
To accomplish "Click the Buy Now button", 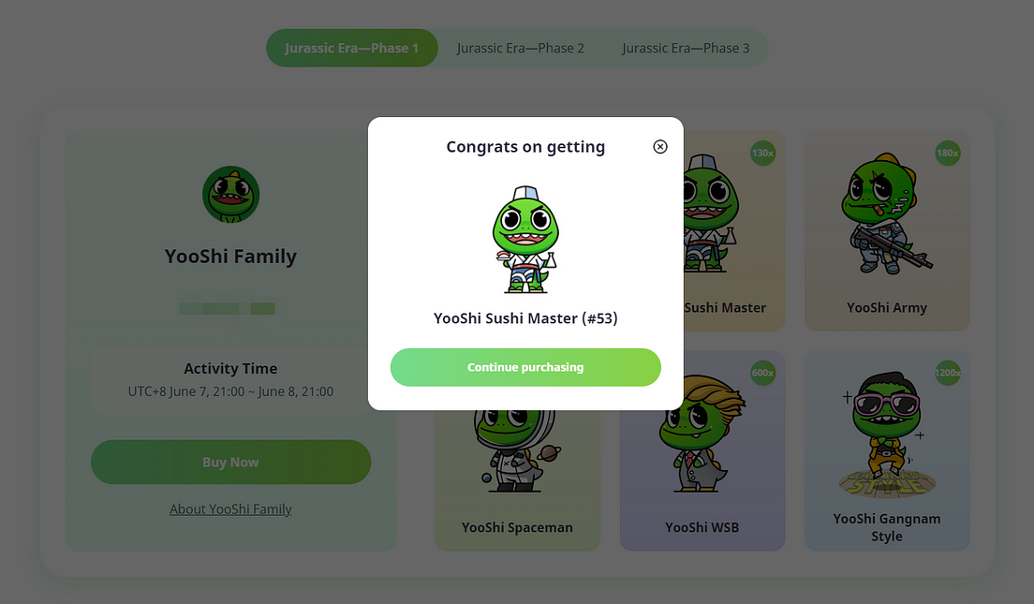I will pyautogui.click(x=230, y=463).
